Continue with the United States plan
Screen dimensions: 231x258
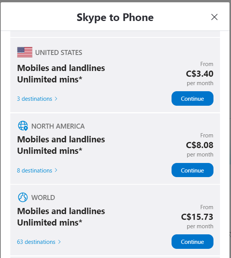[x=192, y=99]
